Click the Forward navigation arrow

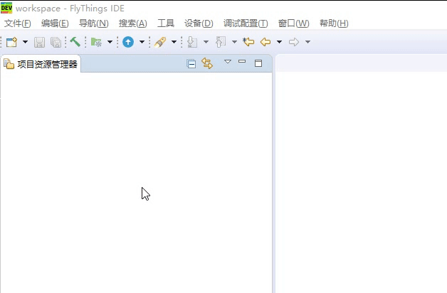pos(294,42)
